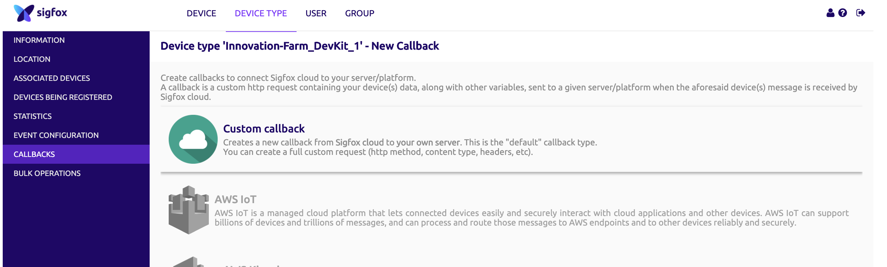
Task: Open the help question mark icon
Action: coord(842,13)
